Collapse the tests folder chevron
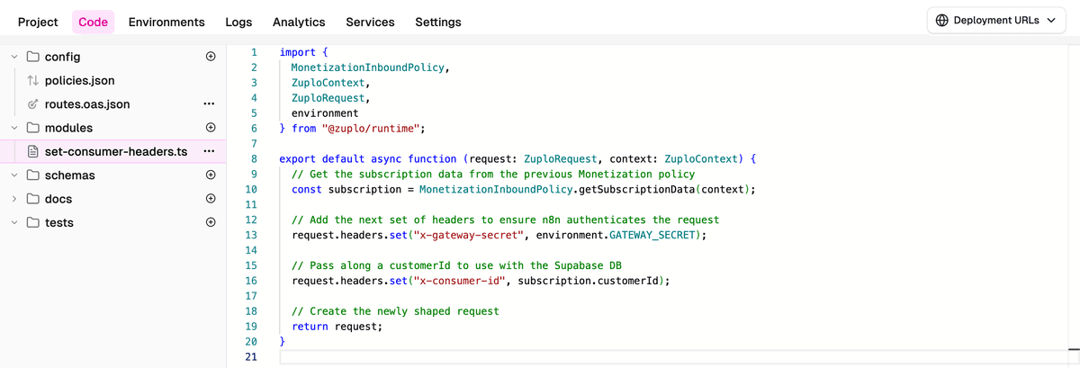1080x368 pixels. click(x=14, y=222)
